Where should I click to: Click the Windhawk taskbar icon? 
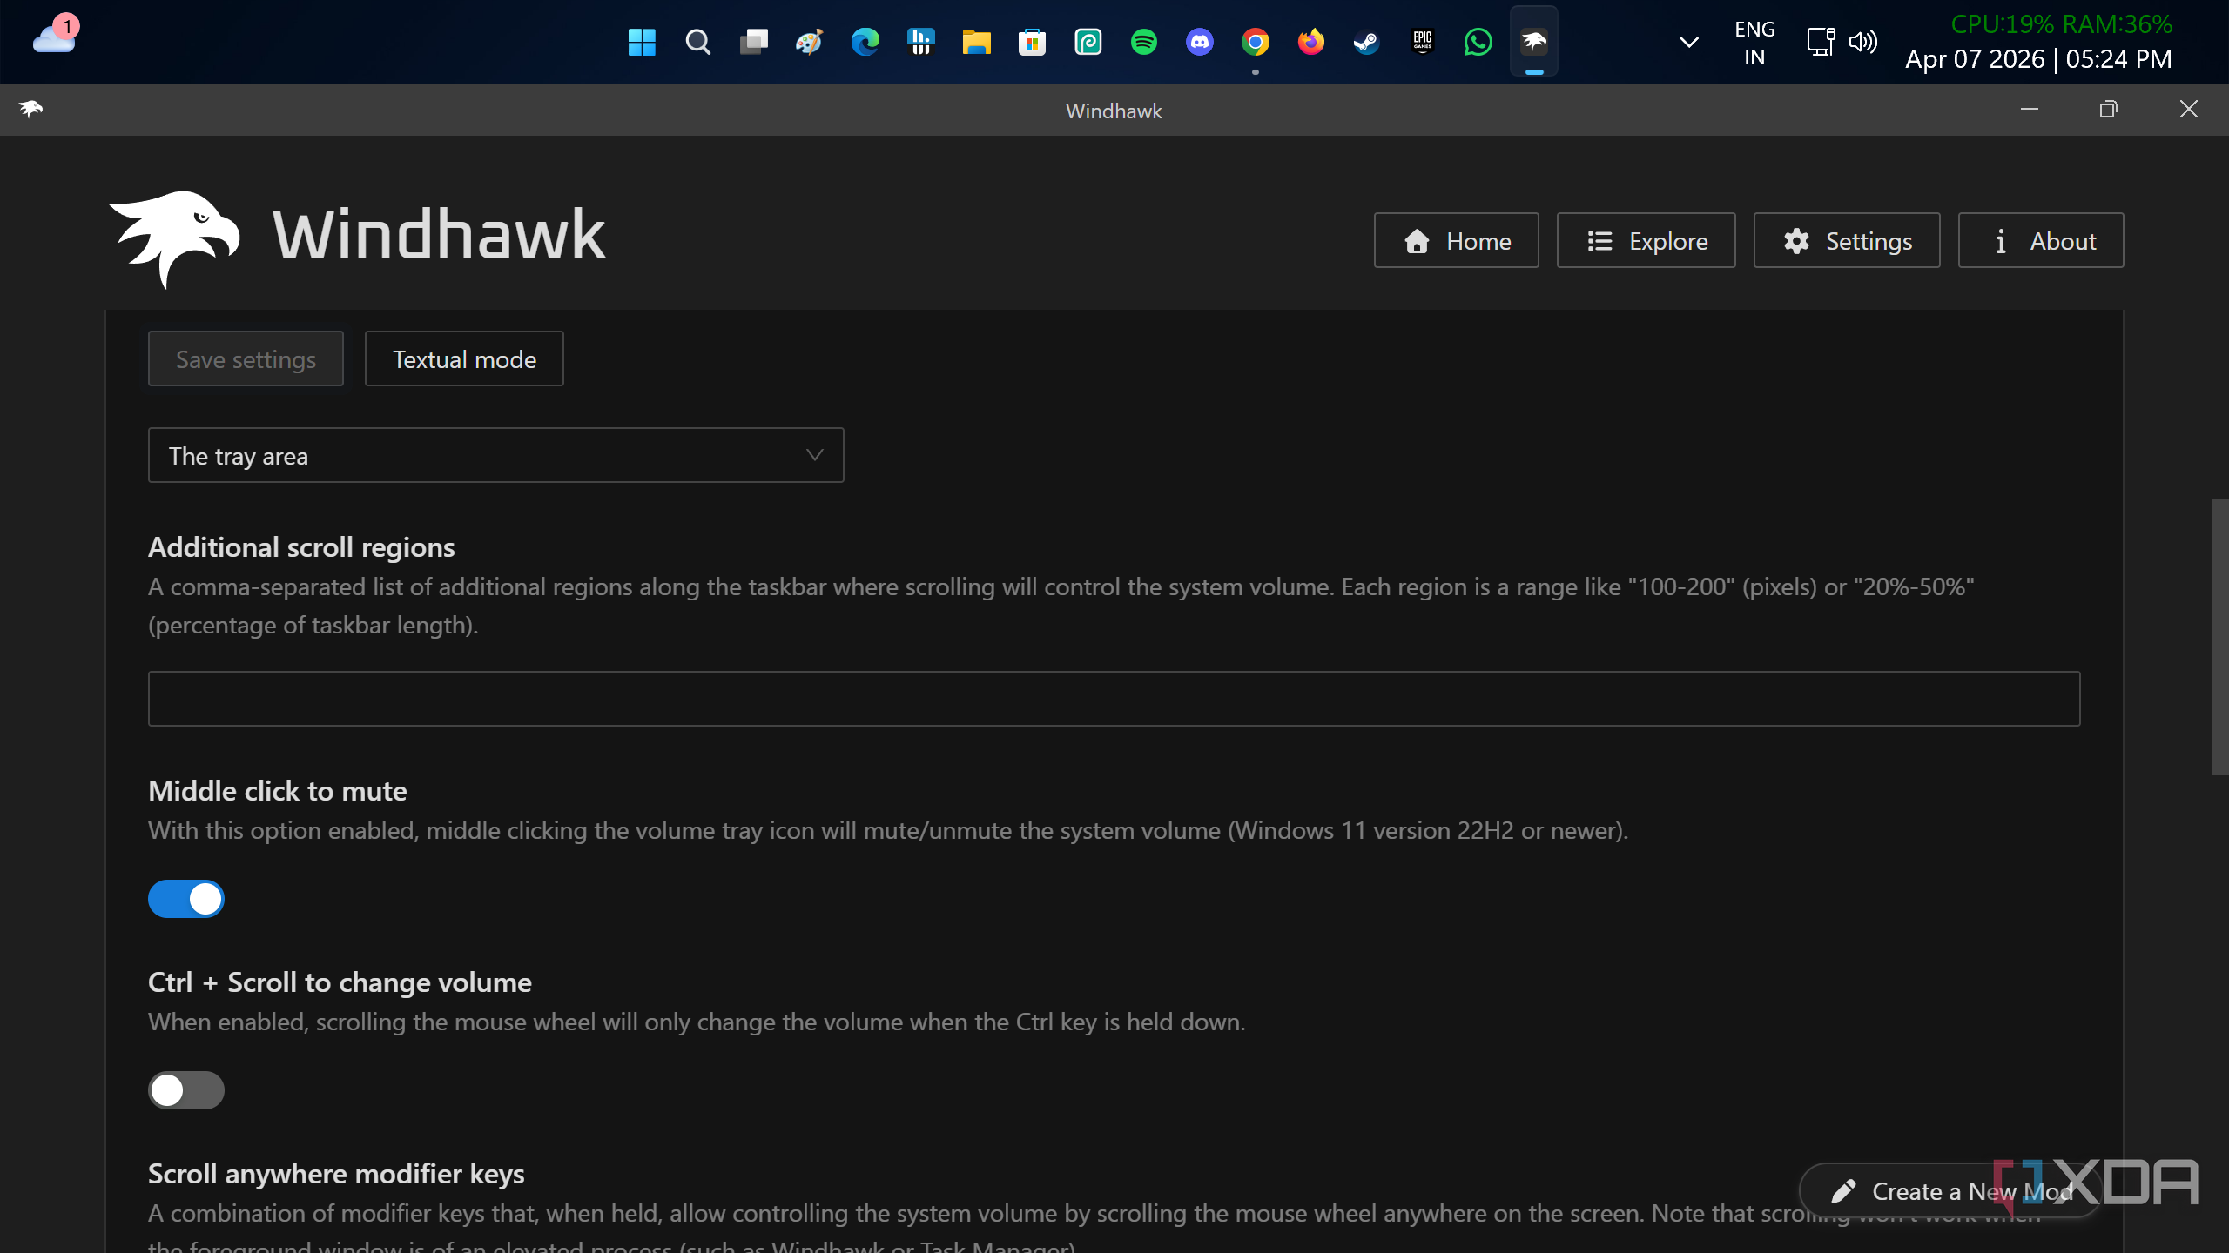(1533, 42)
